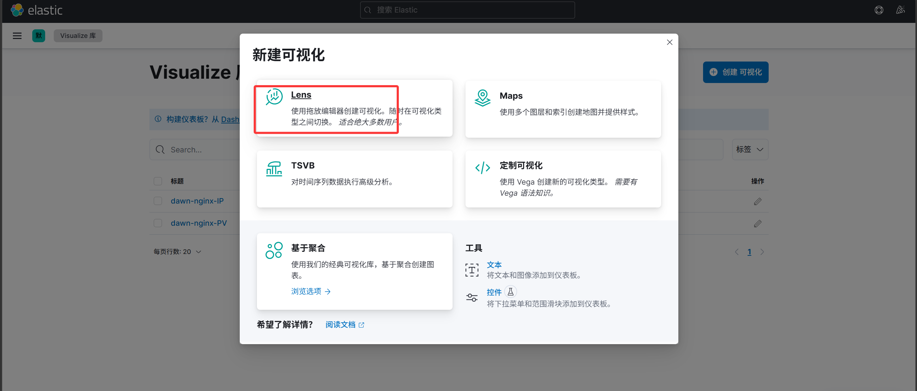This screenshot has width=917, height=391.
Task: Toggle the select-all 标题 checkbox
Action: click(158, 181)
